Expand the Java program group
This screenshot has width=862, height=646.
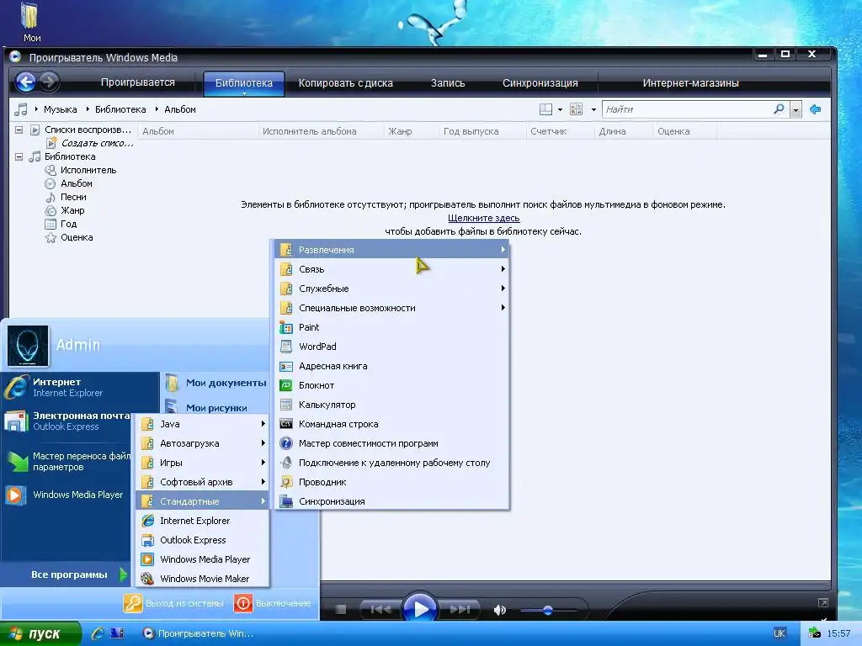tap(202, 424)
